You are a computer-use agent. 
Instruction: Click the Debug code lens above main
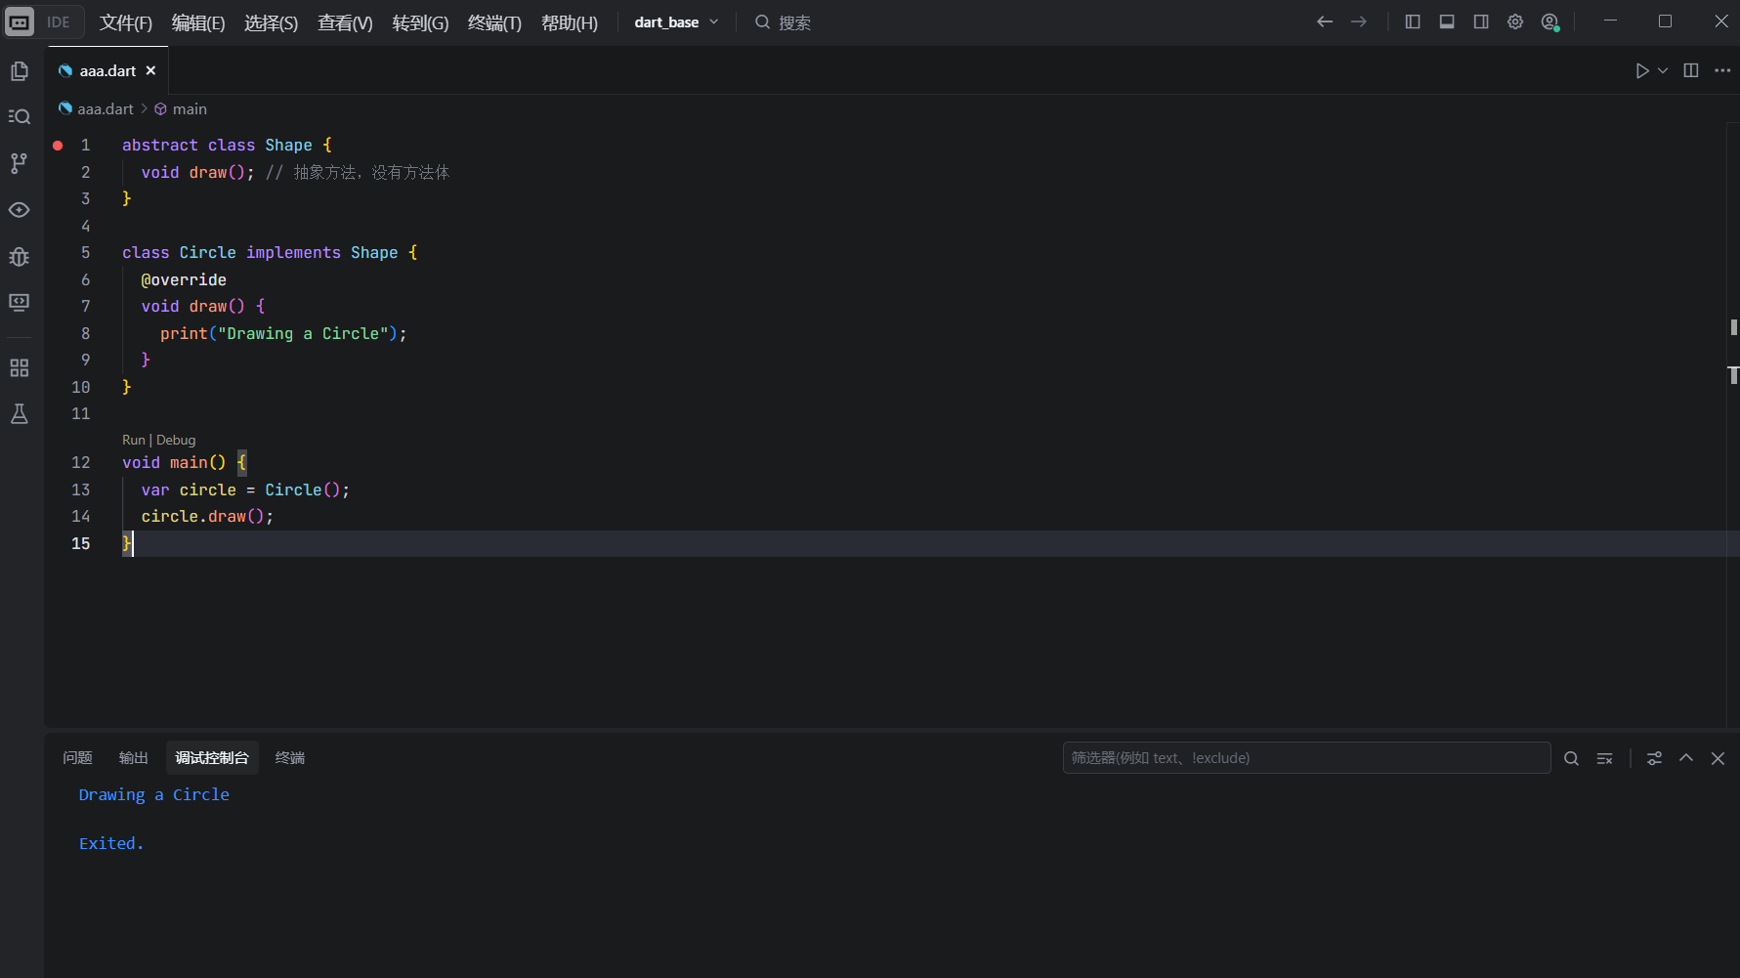click(176, 441)
